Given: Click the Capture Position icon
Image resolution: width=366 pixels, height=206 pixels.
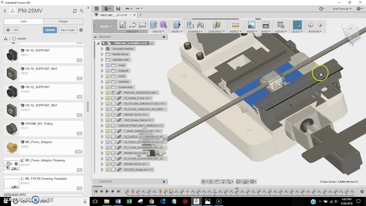Looking at the screenshot, I should (x=311, y=25).
